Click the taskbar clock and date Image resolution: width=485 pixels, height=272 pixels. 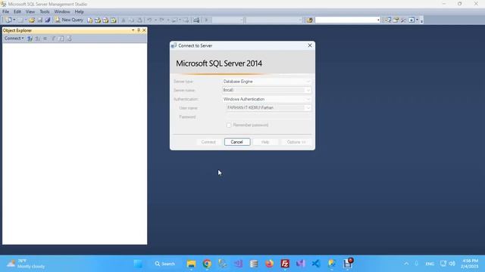point(470,264)
